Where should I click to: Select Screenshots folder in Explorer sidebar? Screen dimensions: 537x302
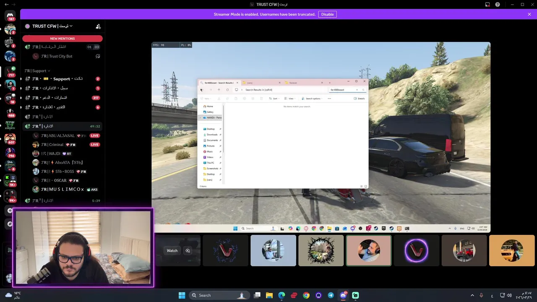tap(212, 169)
